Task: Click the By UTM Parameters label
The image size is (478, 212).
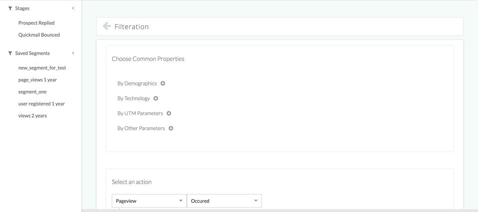Action: pos(140,113)
